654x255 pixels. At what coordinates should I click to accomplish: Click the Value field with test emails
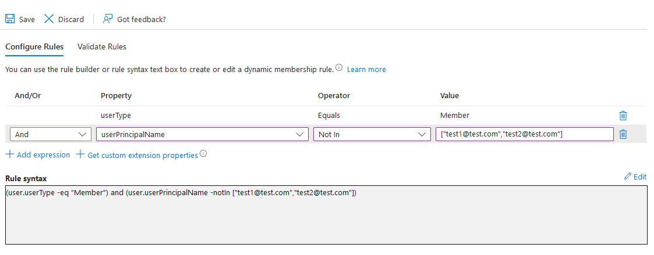(x=524, y=134)
